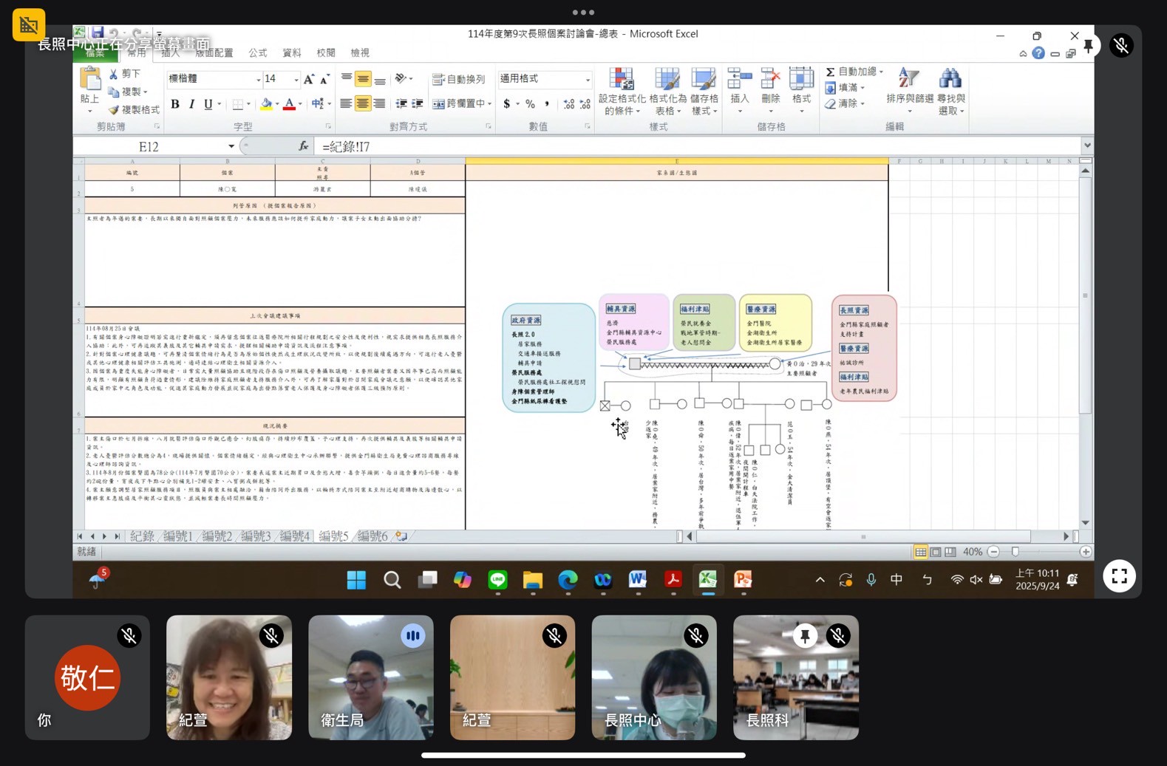Image resolution: width=1167 pixels, height=766 pixels.
Task: Click the fill color paint bucket icon
Action: coord(266,104)
